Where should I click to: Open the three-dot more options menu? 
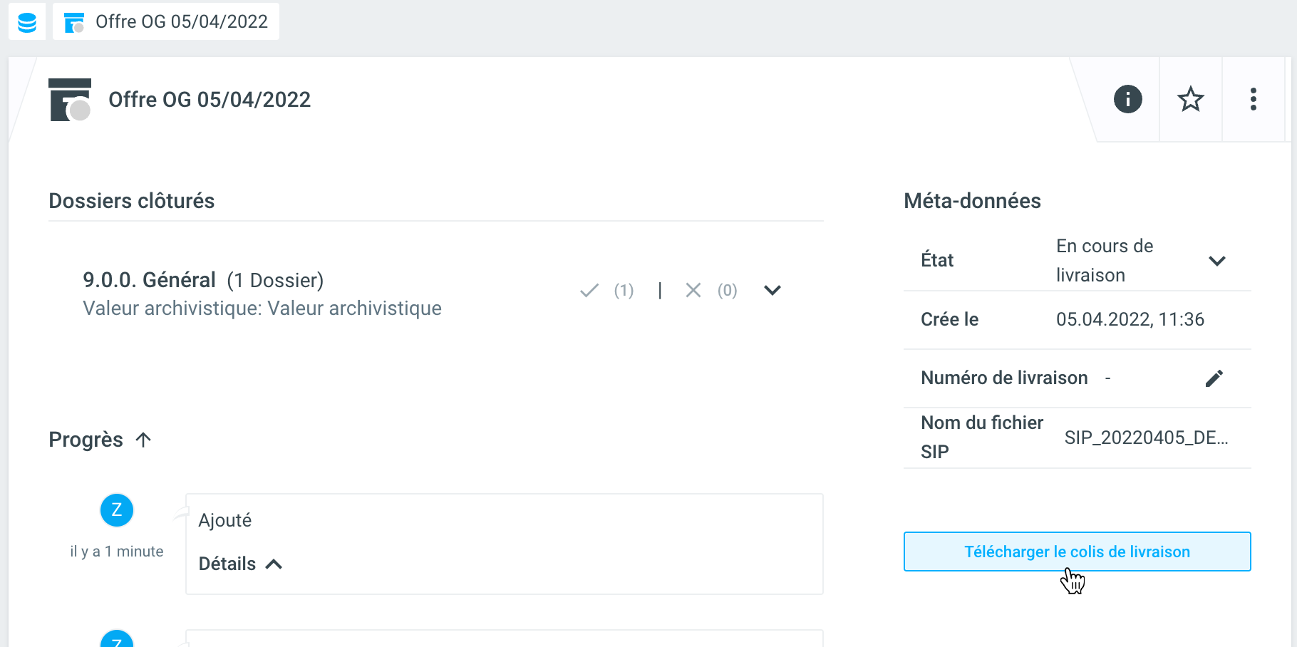[x=1253, y=99]
